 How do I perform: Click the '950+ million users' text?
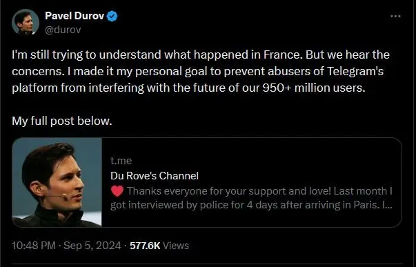coord(314,88)
